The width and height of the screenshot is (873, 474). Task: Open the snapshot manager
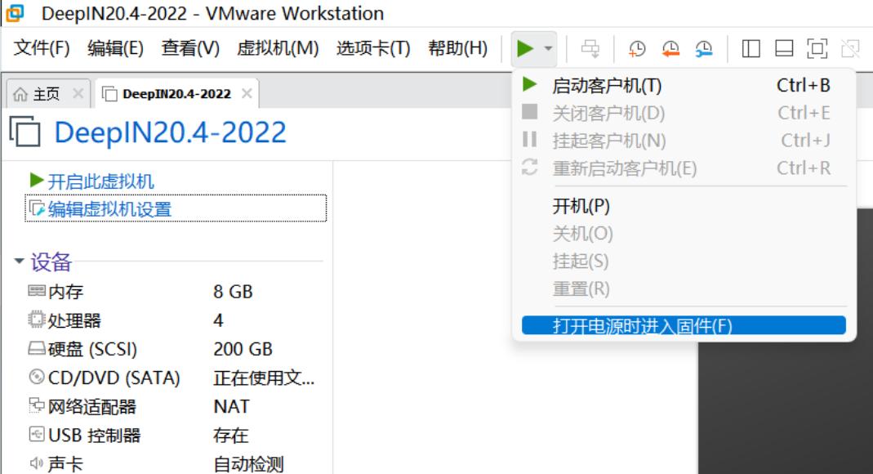point(703,50)
